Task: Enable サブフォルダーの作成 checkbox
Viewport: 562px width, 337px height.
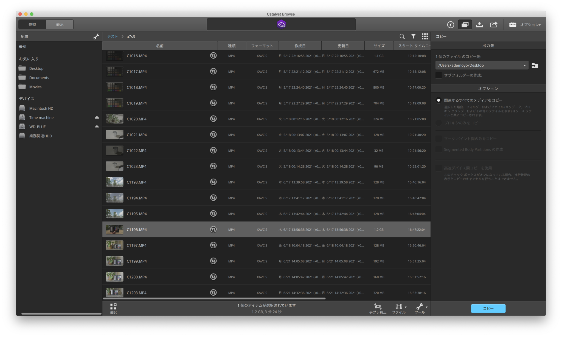Action: click(439, 75)
